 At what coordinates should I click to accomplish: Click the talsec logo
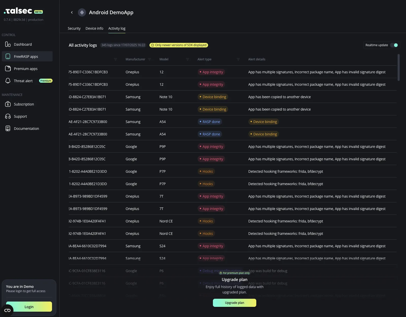18,11
